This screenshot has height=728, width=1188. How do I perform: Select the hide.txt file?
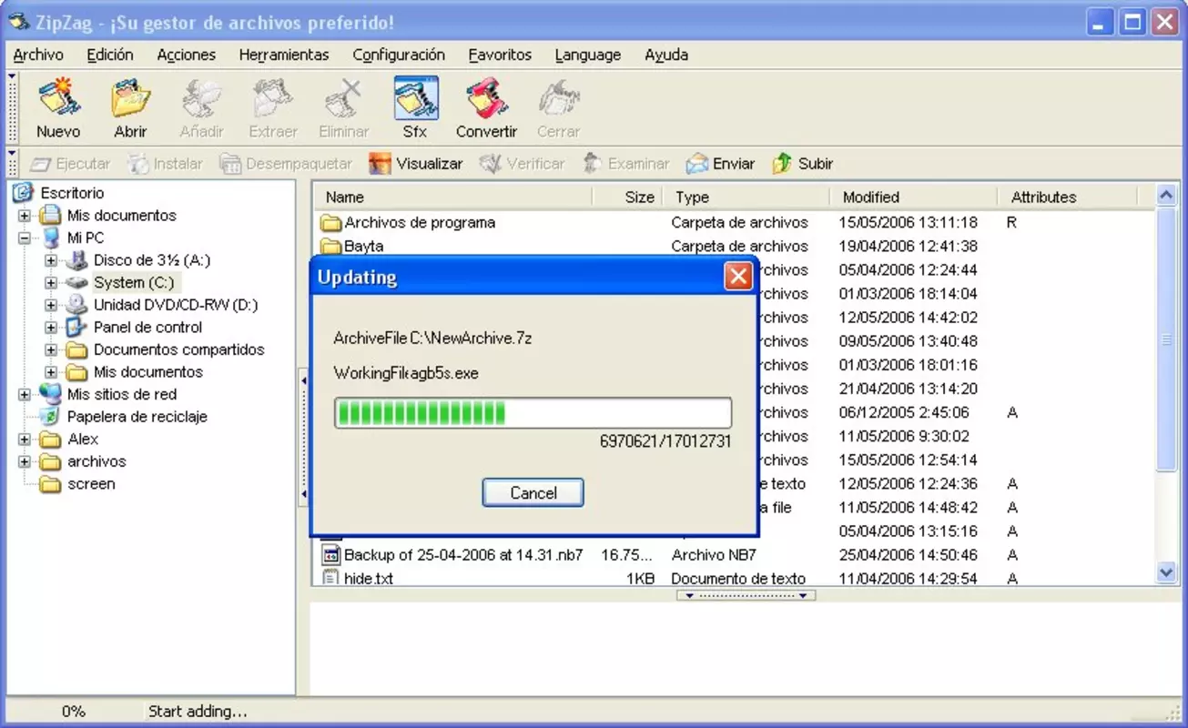tap(358, 579)
